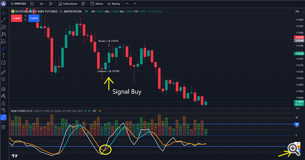Viewport: 305px width, 160px height.
Task: Click the red 115345 price scale label
Action: click(x=299, y=37)
